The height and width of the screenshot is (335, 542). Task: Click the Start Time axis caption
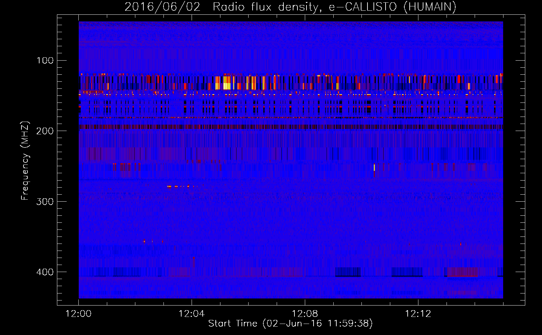point(290,324)
